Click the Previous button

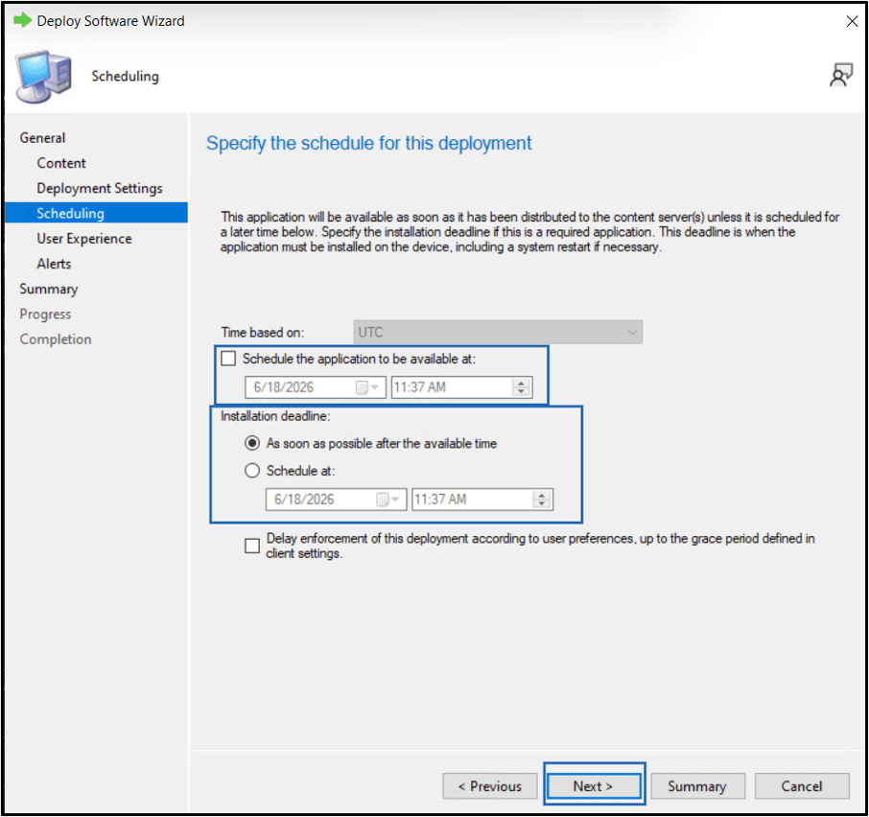coord(490,786)
